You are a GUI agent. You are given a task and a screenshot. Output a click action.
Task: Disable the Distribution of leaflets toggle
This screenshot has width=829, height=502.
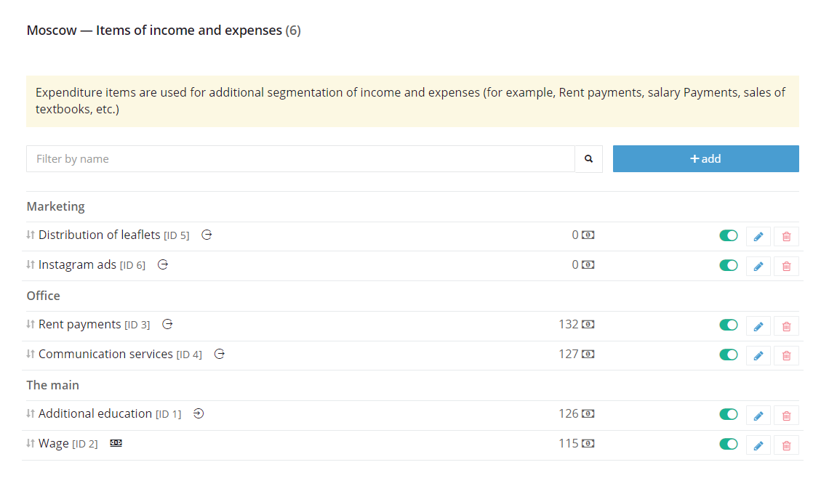(x=728, y=235)
